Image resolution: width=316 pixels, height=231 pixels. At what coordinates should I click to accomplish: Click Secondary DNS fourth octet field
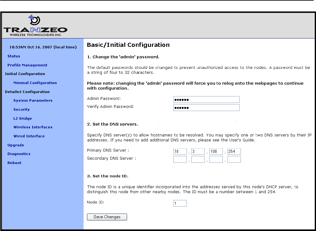tap(234, 159)
